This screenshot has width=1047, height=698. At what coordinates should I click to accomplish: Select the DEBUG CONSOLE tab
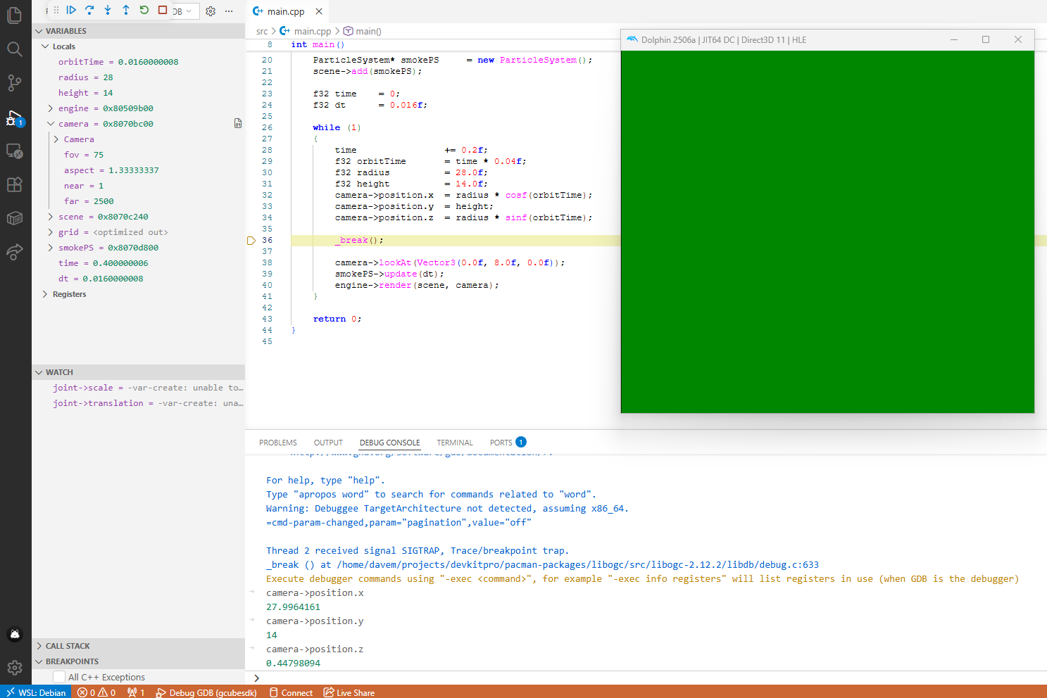(x=389, y=443)
